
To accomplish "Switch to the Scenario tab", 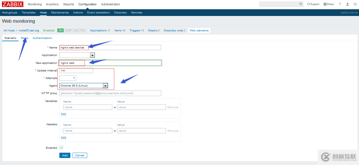I will click(x=10, y=38).
